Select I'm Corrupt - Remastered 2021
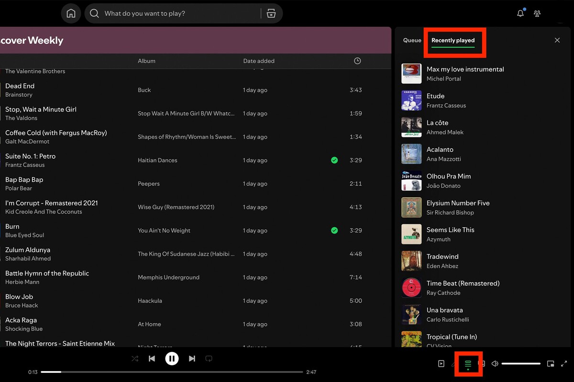 tap(51, 203)
